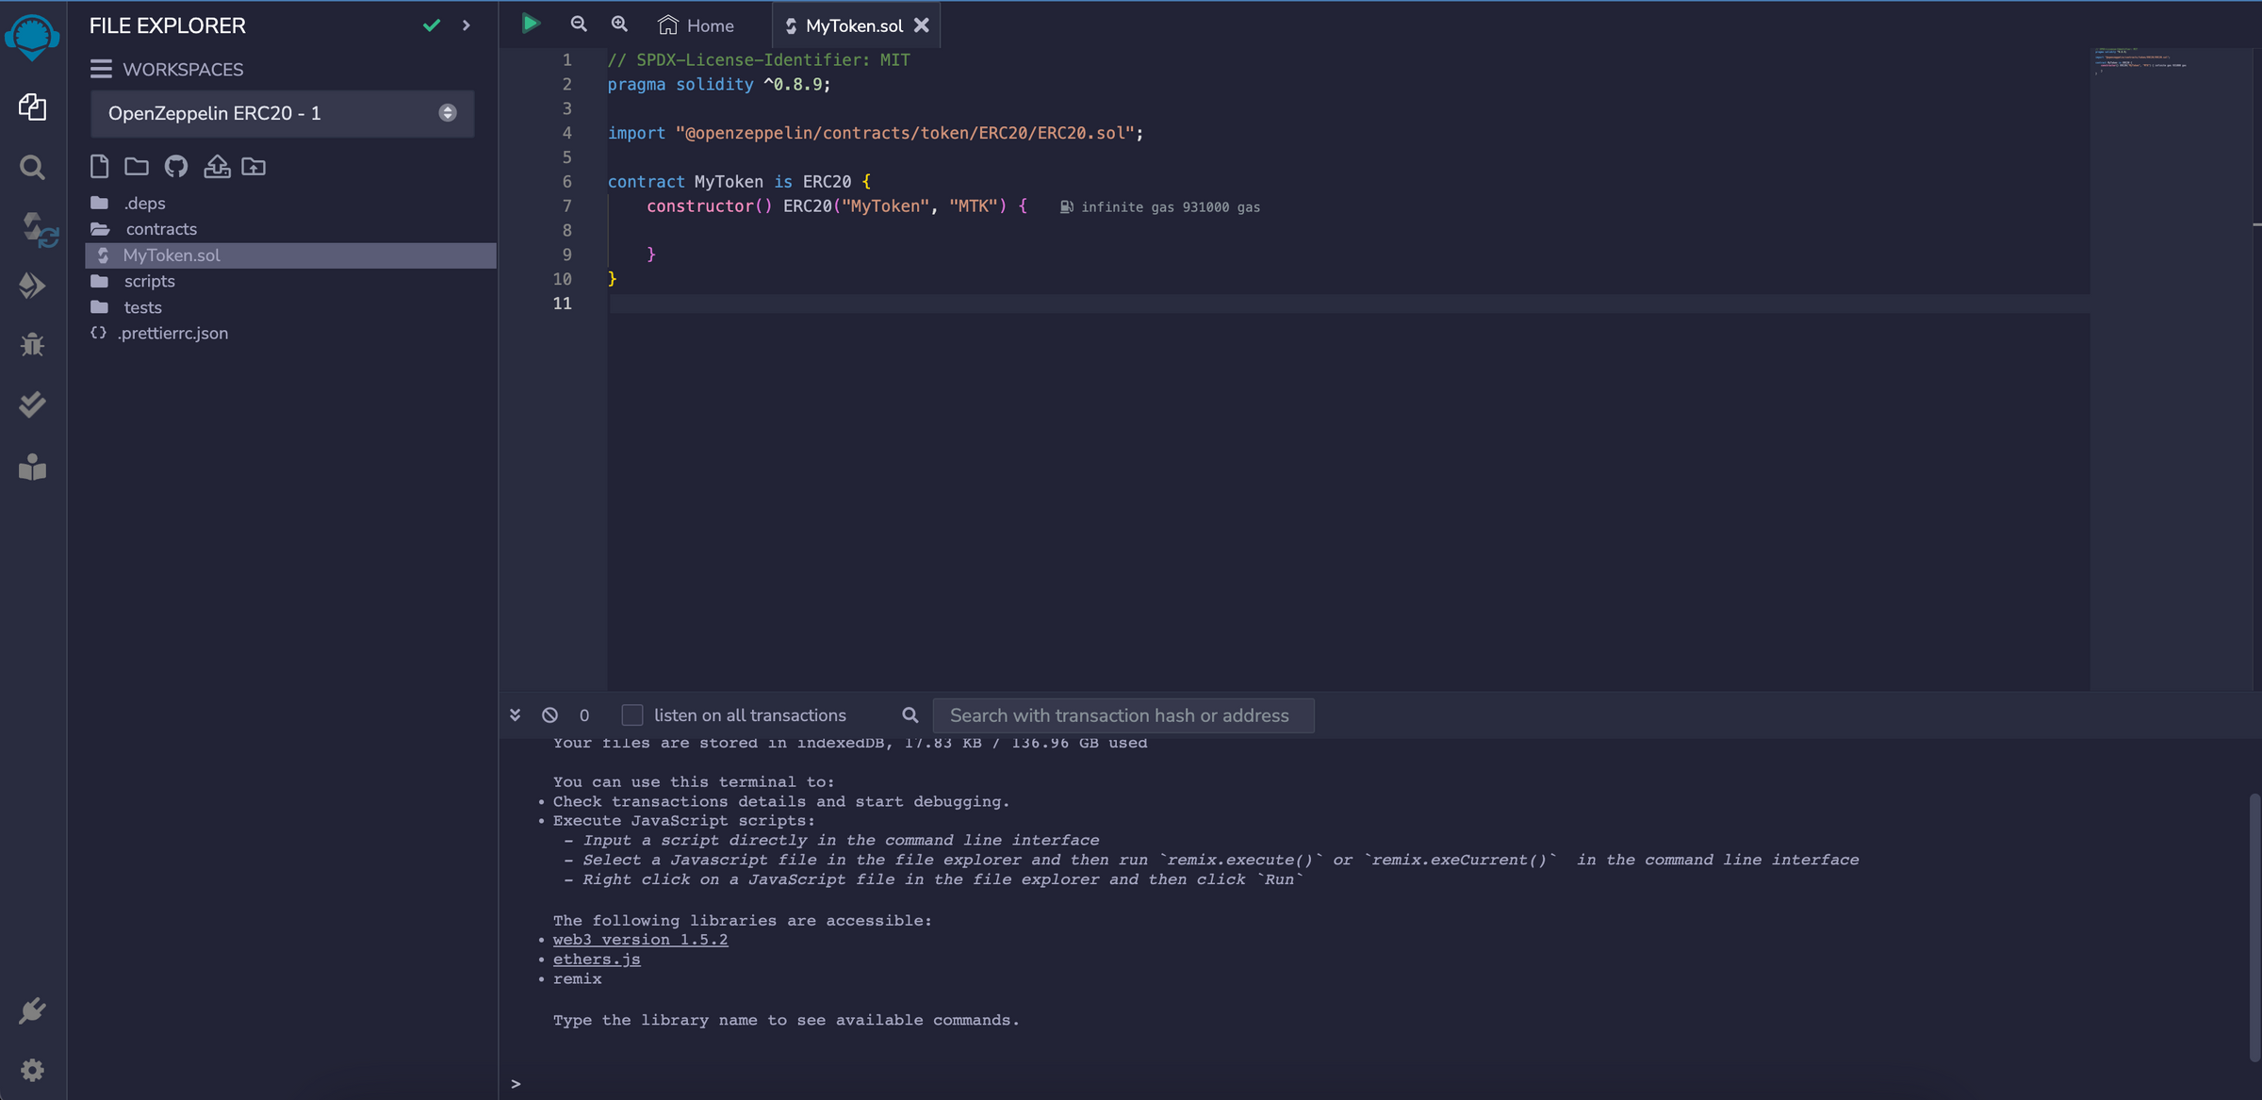Open the Solidity unit testing plugin
The image size is (2262, 1100).
pyautogui.click(x=32, y=404)
